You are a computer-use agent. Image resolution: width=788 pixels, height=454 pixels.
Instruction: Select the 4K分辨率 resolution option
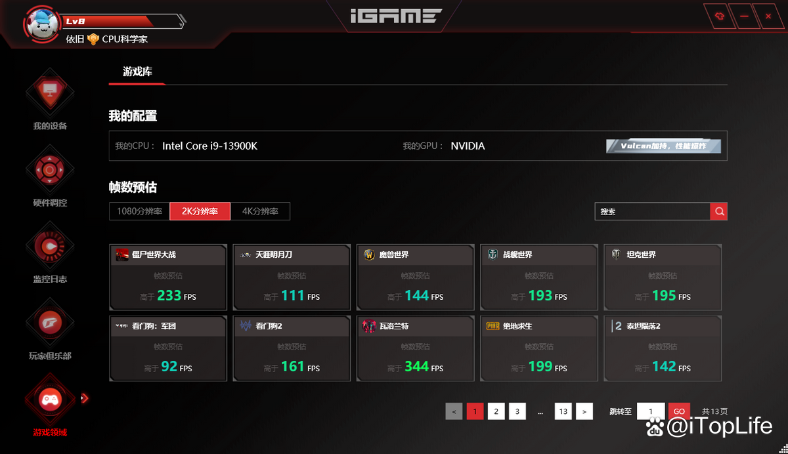[x=260, y=211]
